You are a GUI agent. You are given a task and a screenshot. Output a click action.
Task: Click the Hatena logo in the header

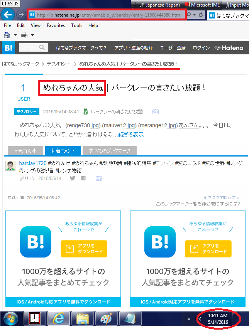point(229,48)
